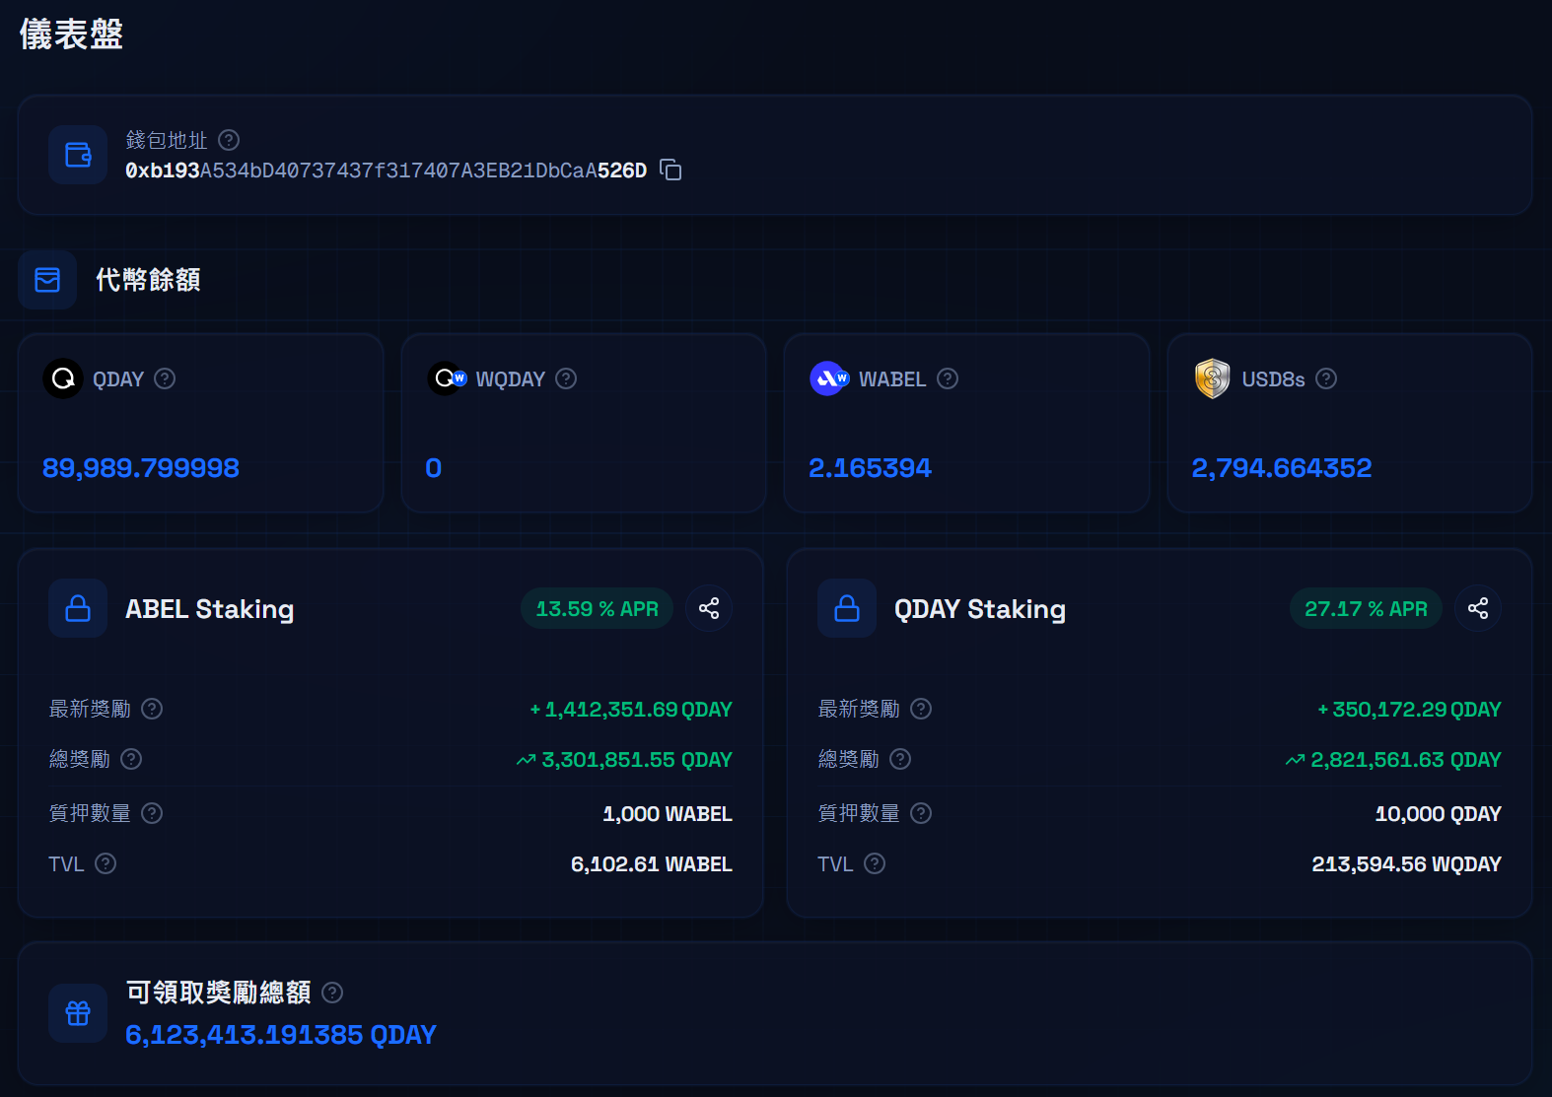Show help for WQDAY token balance
Image resolution: width=1552 pixels, height=1097 pixels.
566,378
